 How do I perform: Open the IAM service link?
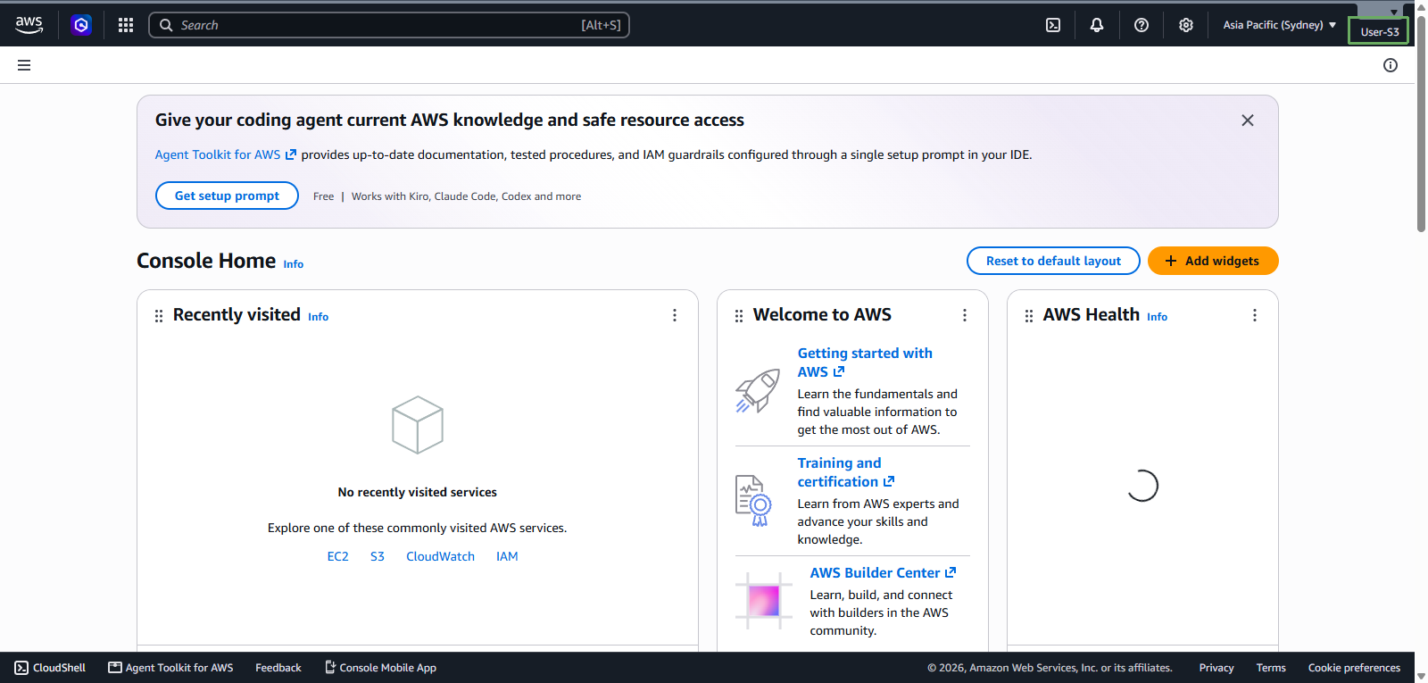507,556
